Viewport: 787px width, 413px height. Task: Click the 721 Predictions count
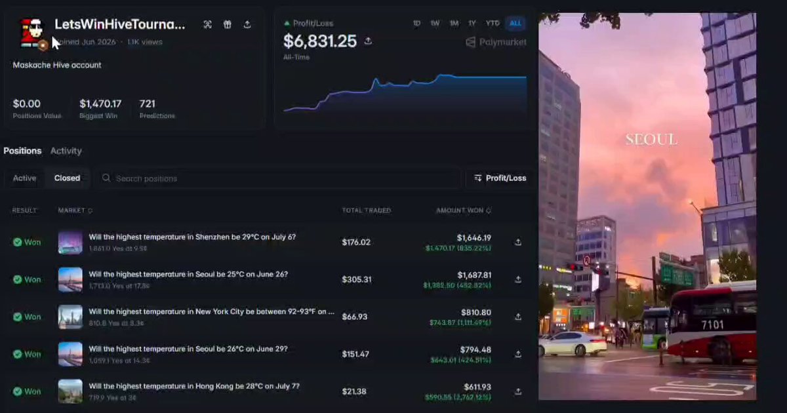(x=147, y=104)
